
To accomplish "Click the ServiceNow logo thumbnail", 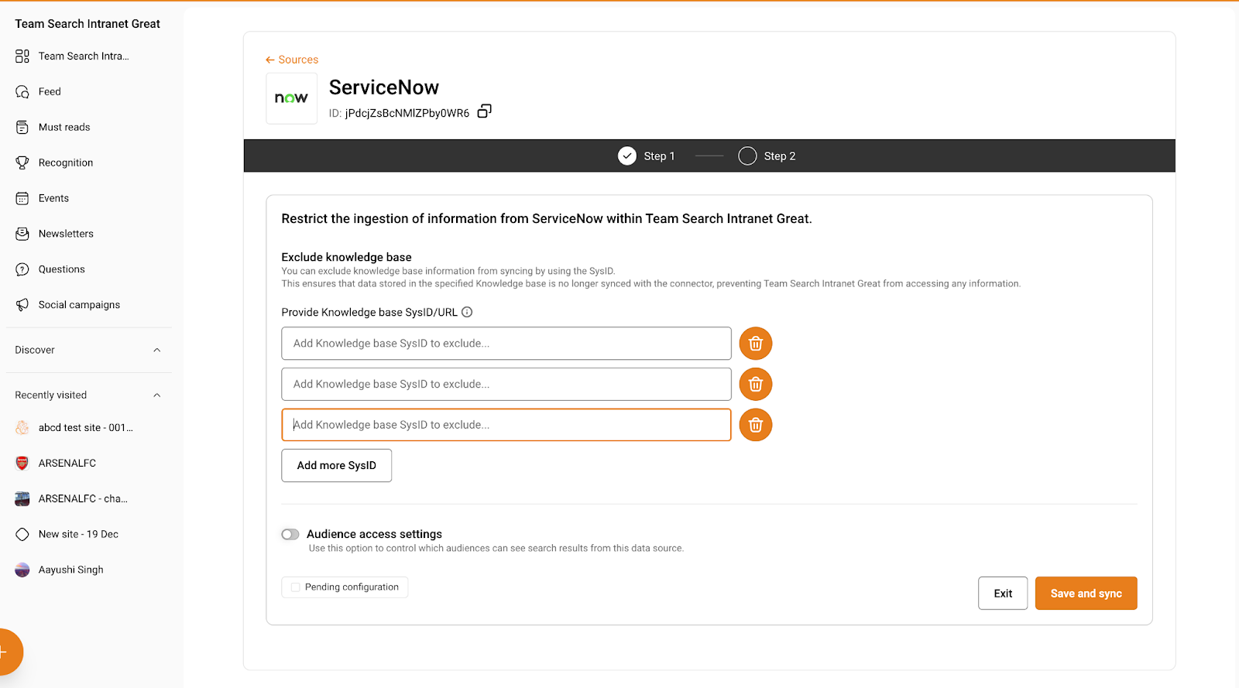I will point(291,98).
